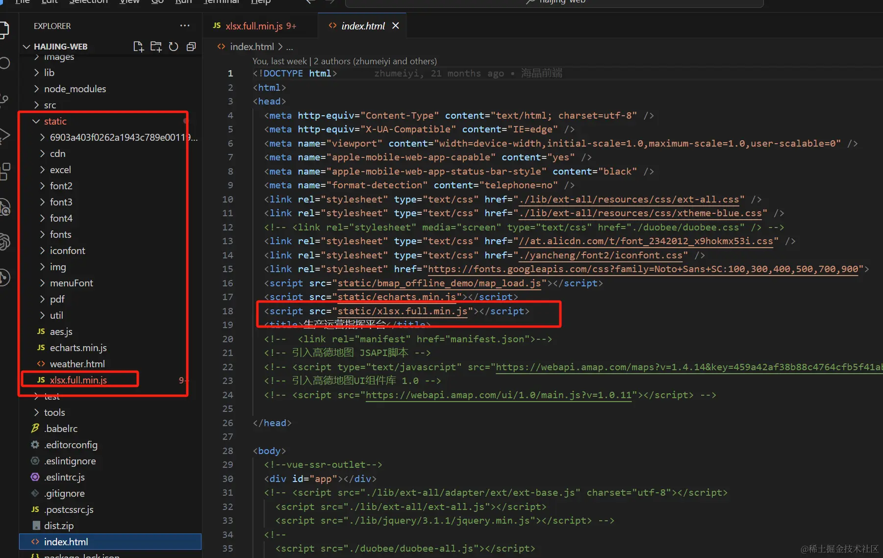
Task: Follow the at.alicdn.com font css link
Action: [x=646, y=241]
